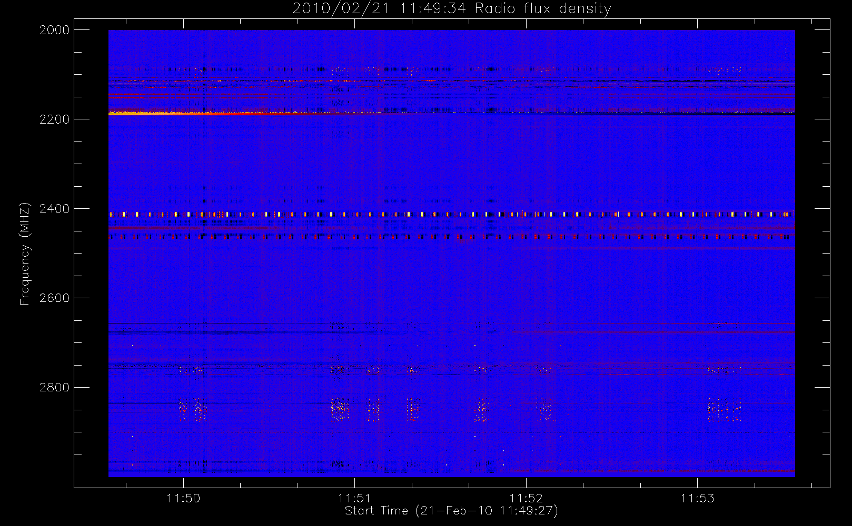Image resolution: width=852 pixels, height=526 pixels.
Task: Select the 2600 frequency tick label
Action: coord(55,298)
